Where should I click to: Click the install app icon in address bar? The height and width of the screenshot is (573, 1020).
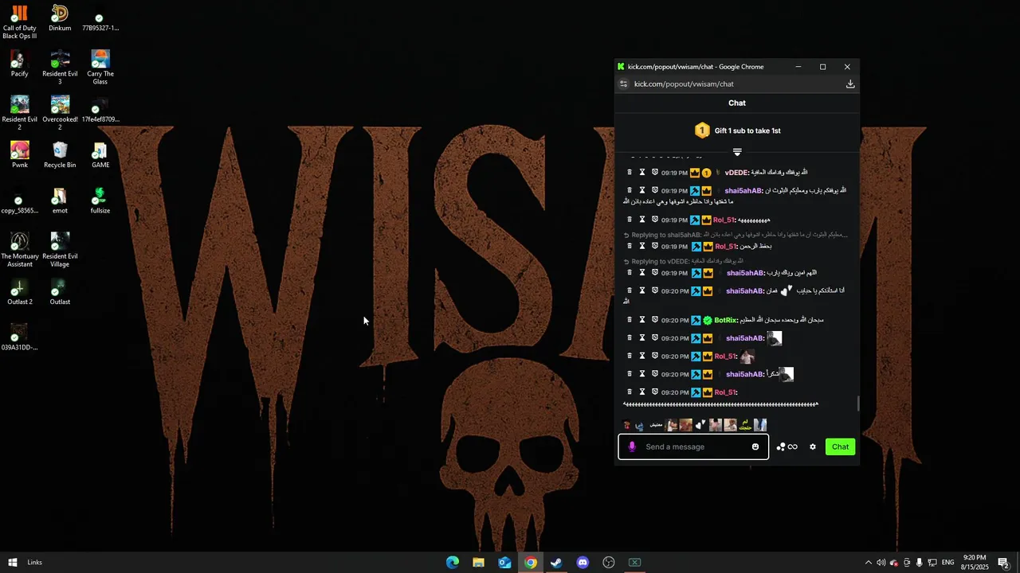coord(850,84)
